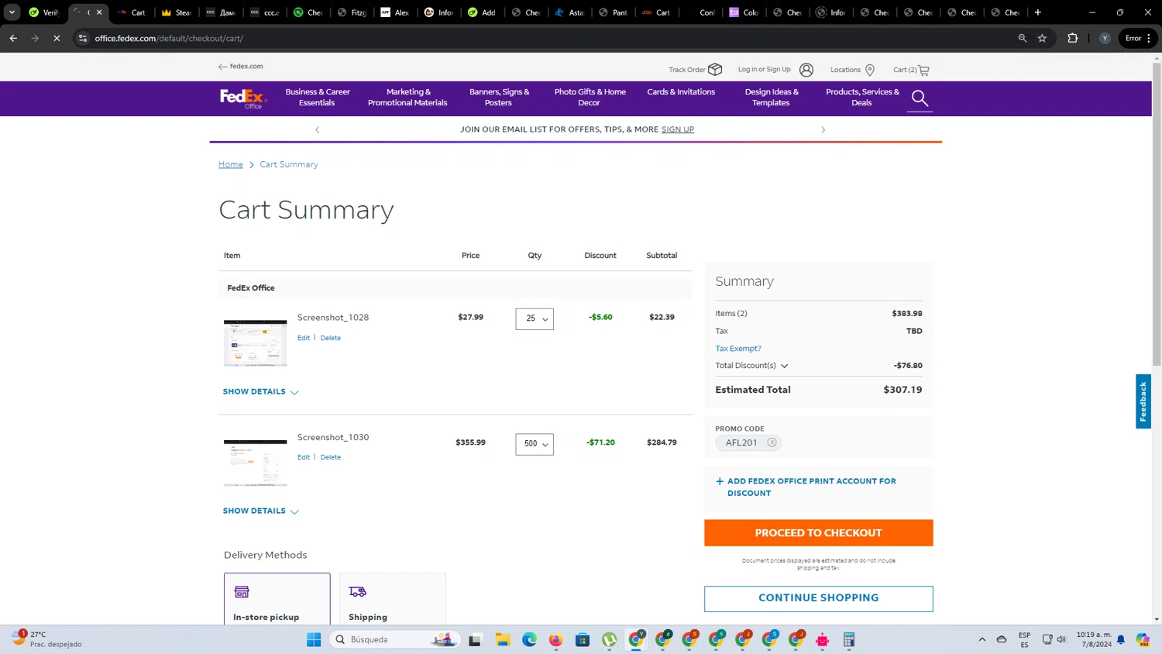Open Photo Gifts & Home Decor menu
The width and height of the screenshot is (1162, 654).
point(590,98)
